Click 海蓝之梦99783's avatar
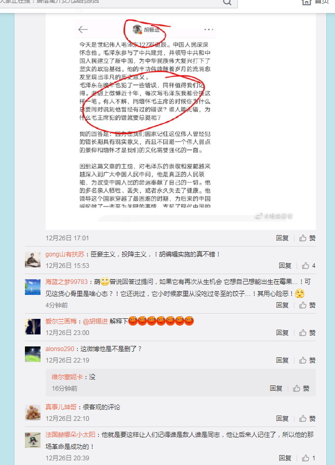The image size is (335, 465). coord(33,287)
